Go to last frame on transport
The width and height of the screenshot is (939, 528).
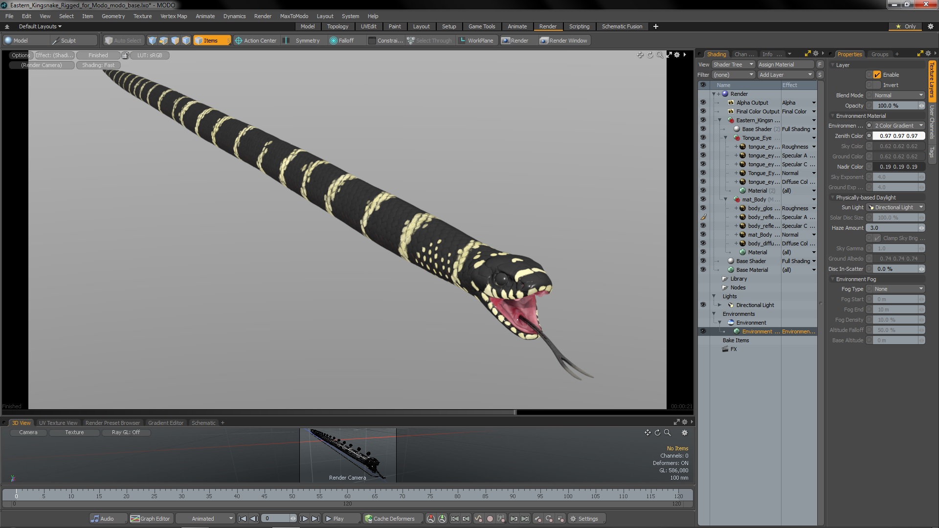316,519
